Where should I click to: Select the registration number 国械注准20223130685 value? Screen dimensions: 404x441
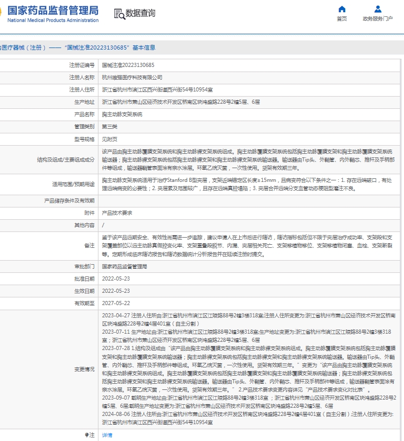[128, 65]
